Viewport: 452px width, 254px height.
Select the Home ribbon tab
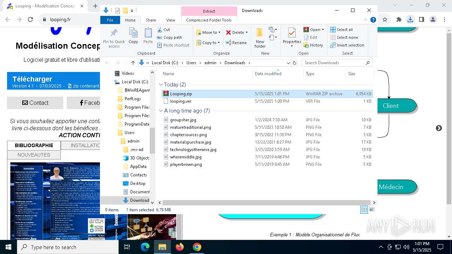(130, 20)
